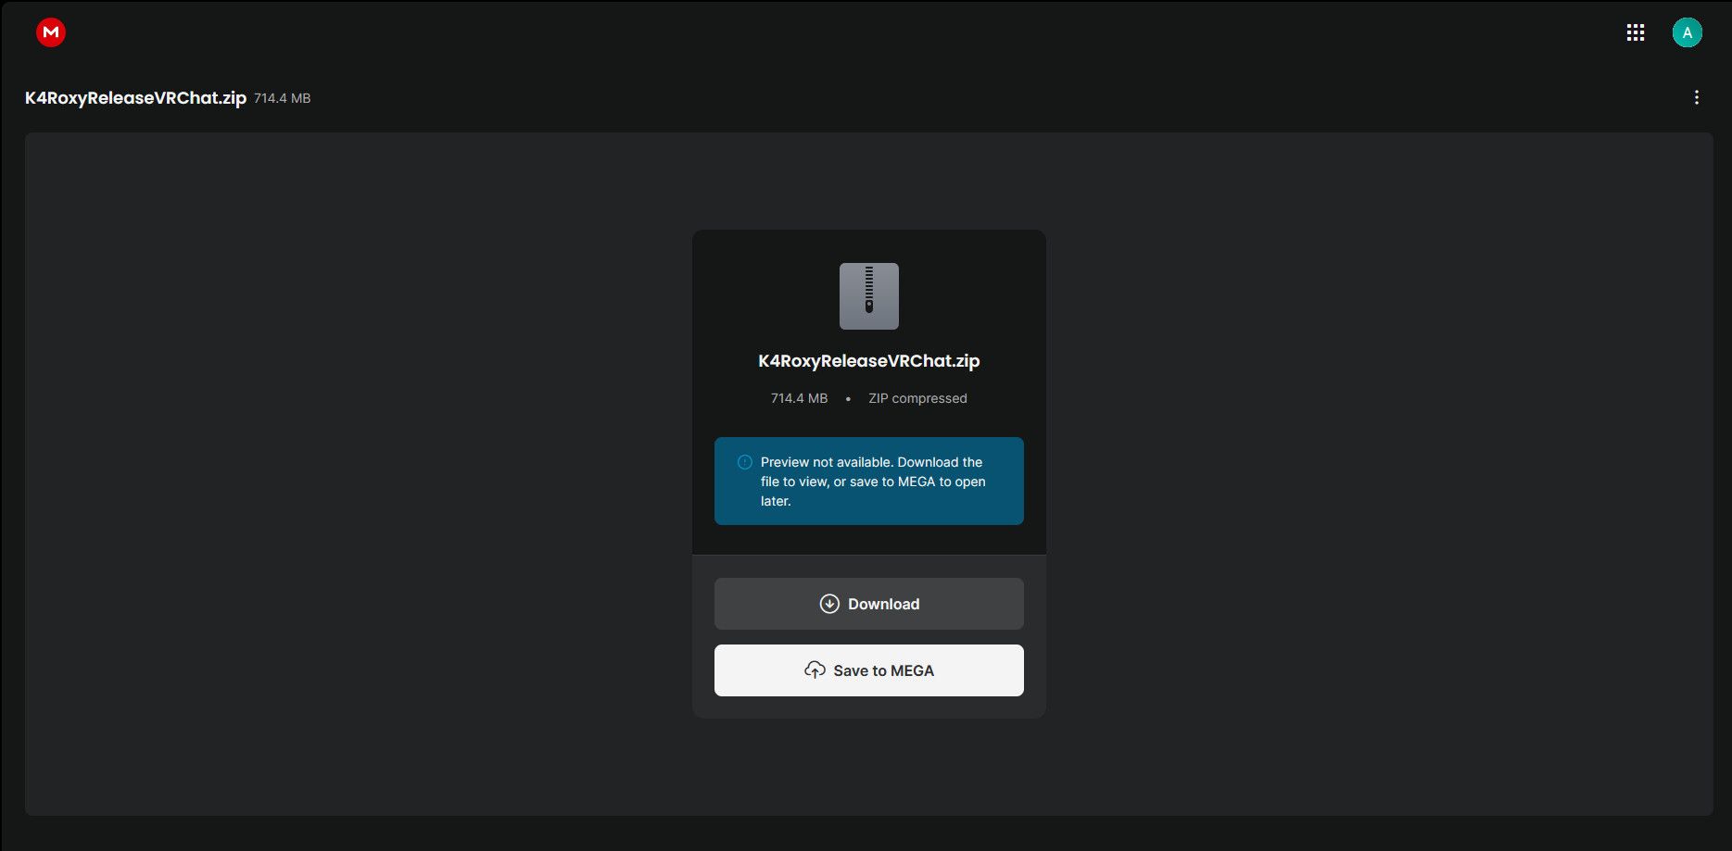Click the red MEGA logo
This screenshot has height=851, width=1732.
point(51,32)
